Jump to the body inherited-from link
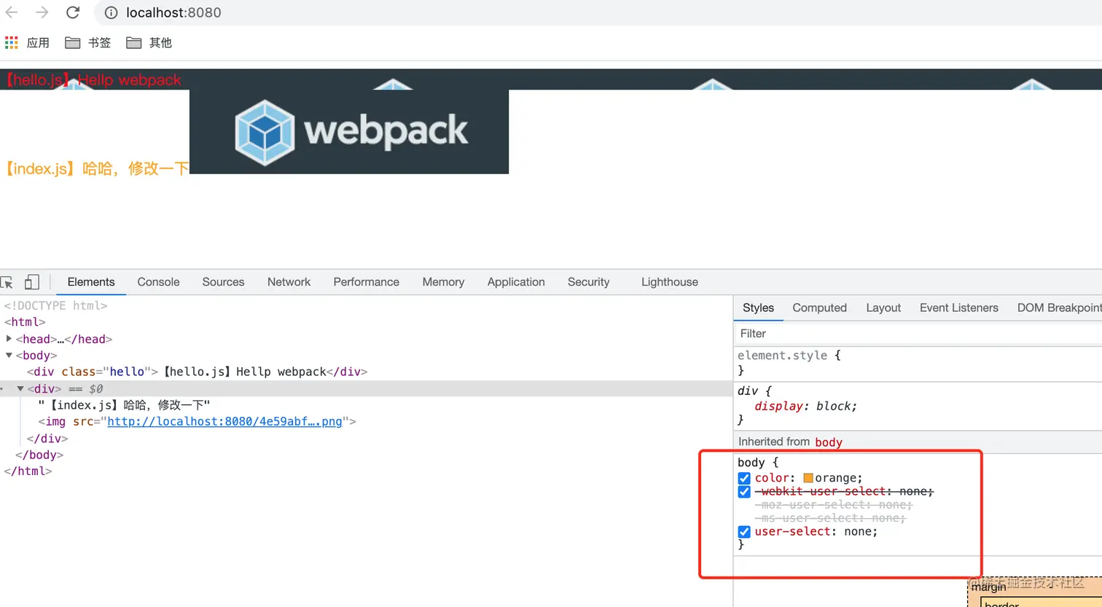The width and height of the screenshot is (1102, 607). (828, 442)
